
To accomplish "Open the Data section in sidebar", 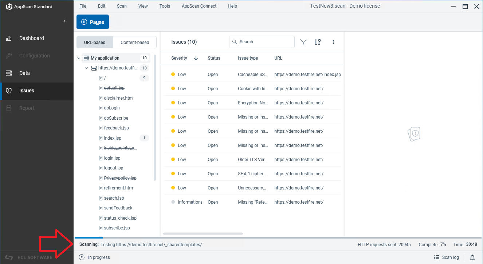I will 24,73.
